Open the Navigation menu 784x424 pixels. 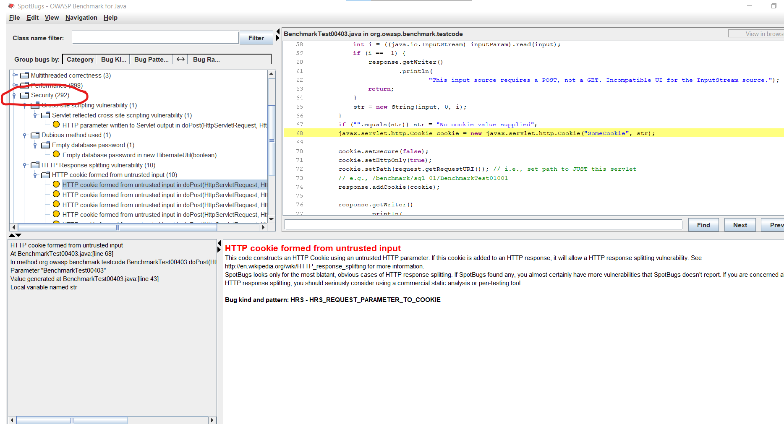[x=81, y=17]
